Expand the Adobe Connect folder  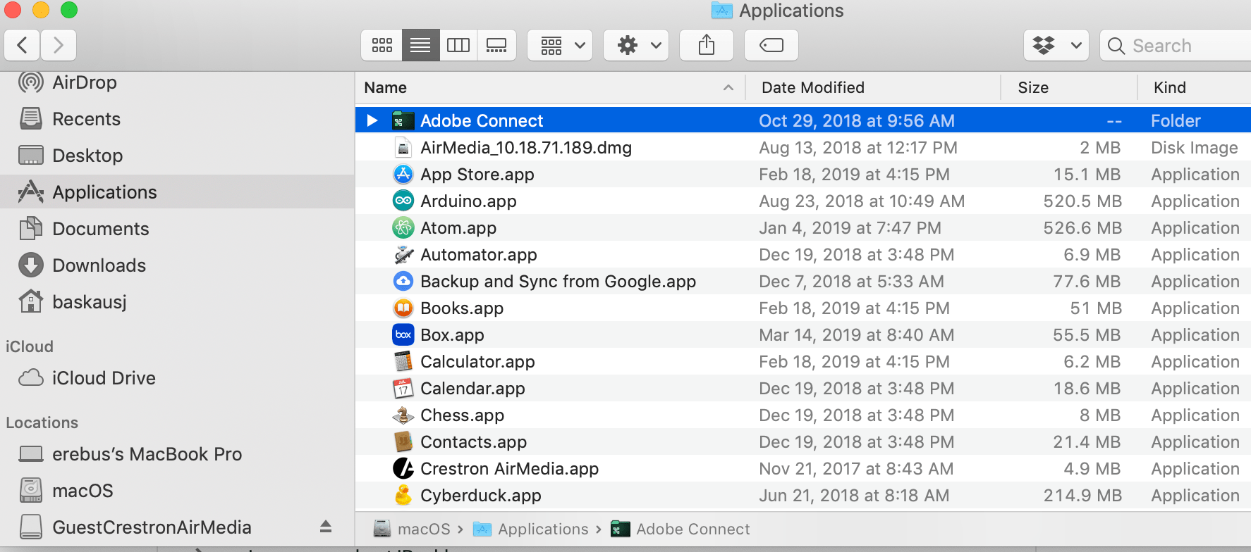372,120
